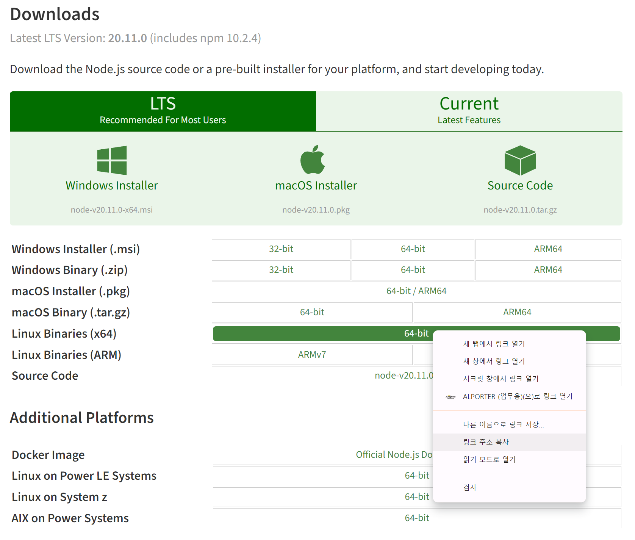
Task: Click the version number 20.11.0 text
Action: tap(127, 38)
